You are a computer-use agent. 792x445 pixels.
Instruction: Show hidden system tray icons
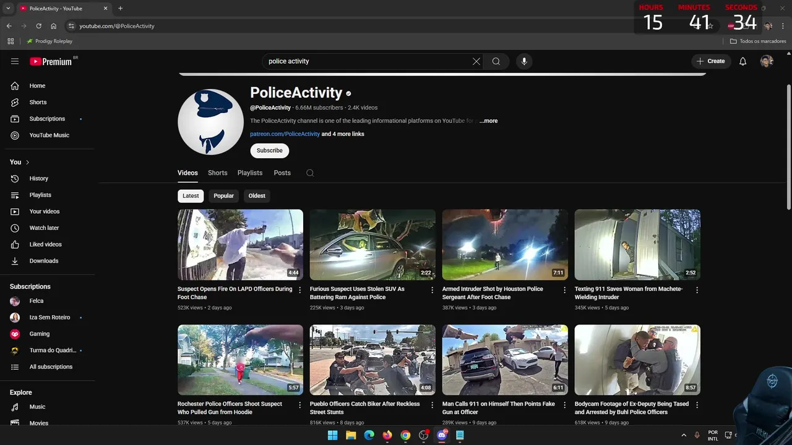(684, 435)
